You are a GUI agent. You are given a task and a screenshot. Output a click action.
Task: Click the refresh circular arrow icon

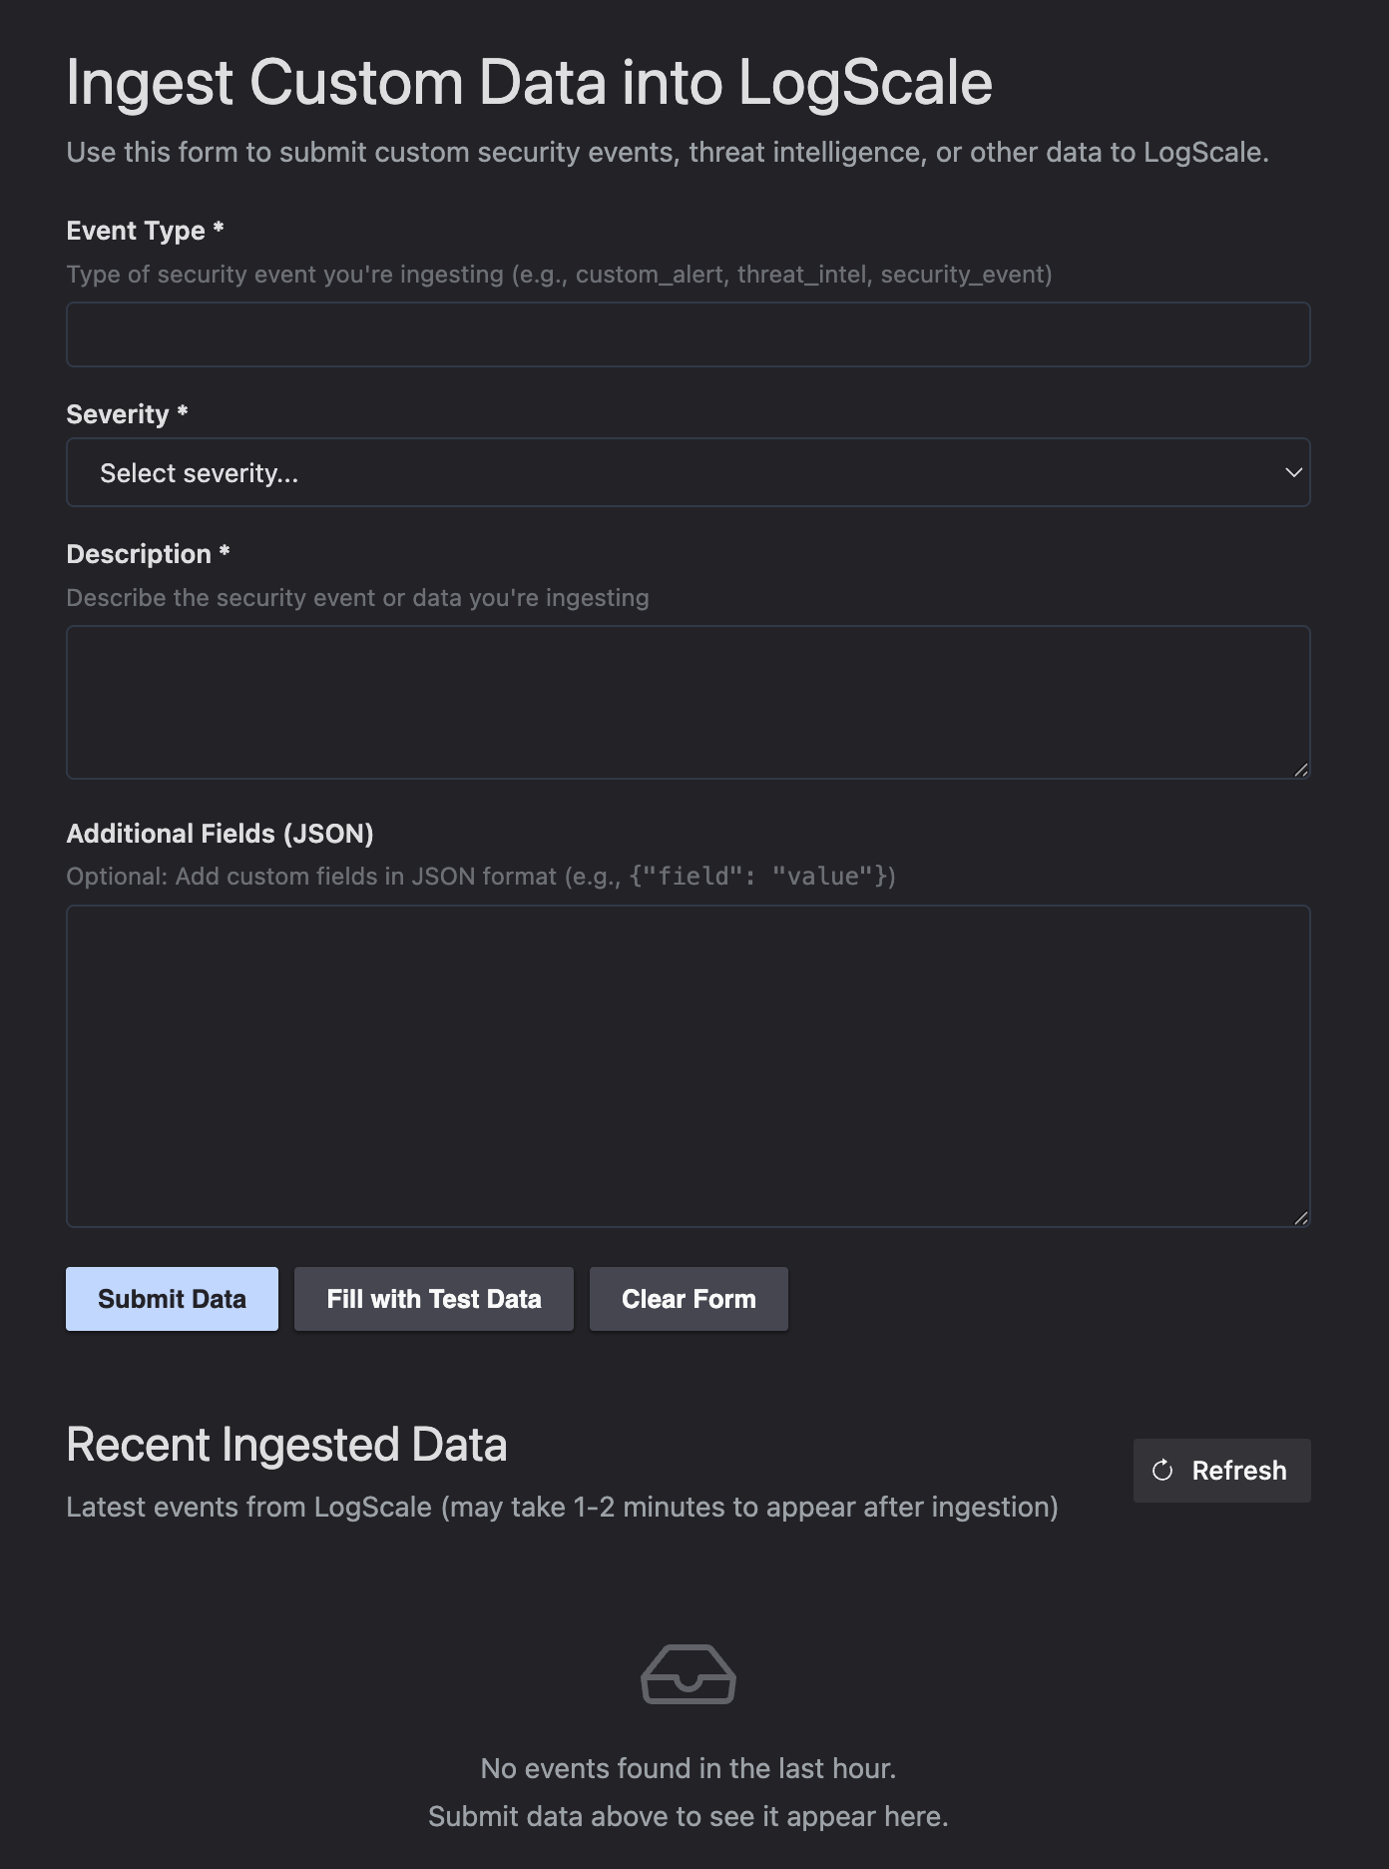1160,1470
